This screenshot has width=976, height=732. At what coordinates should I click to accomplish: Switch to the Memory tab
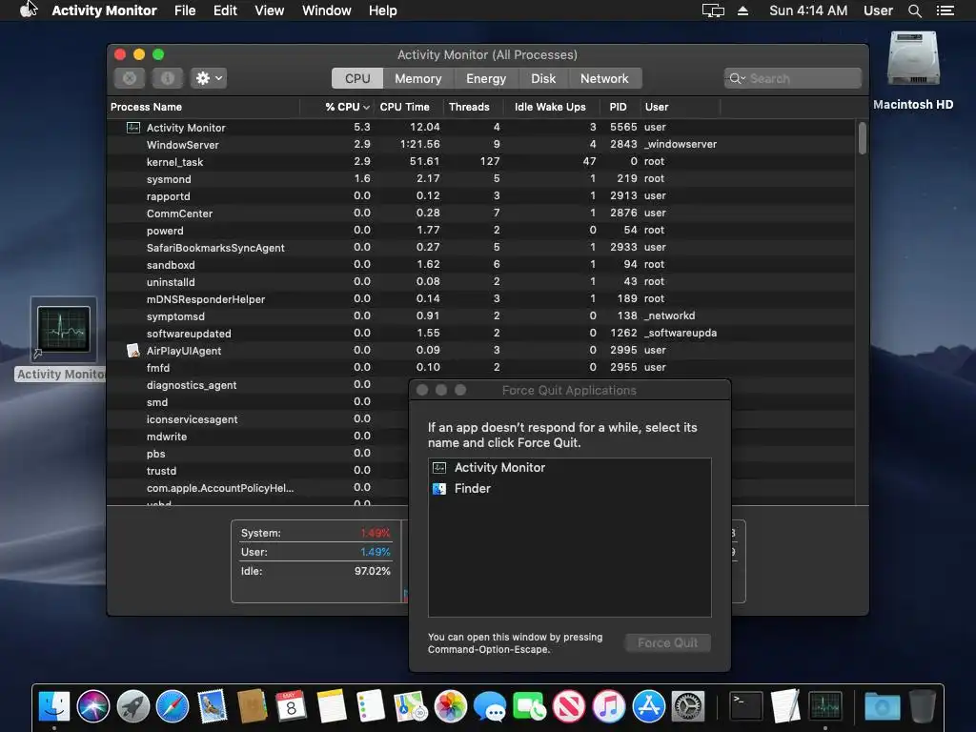[417, 78]
